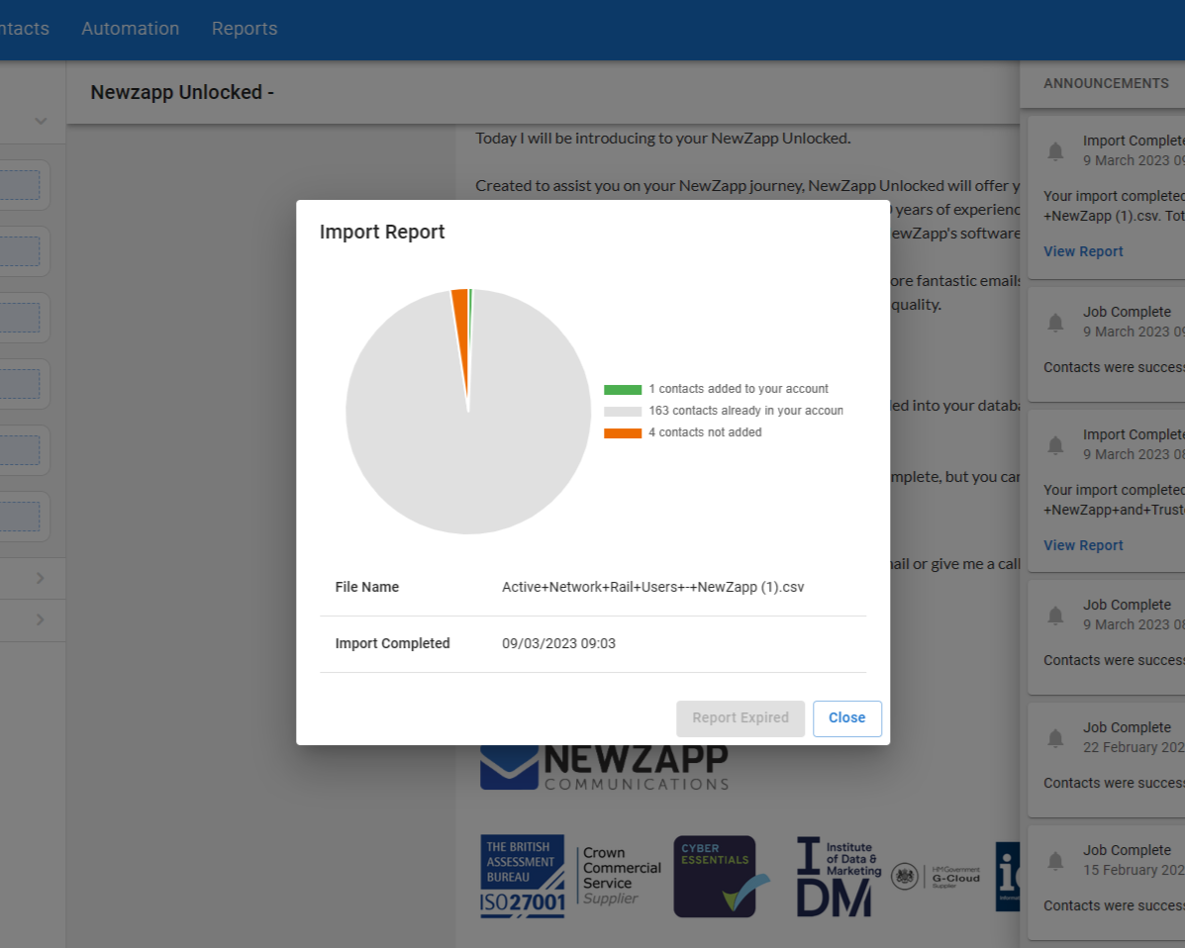Click the bell icon on the 22 February Job Complete
The image size is (1185, 948).
point(1055,738)
